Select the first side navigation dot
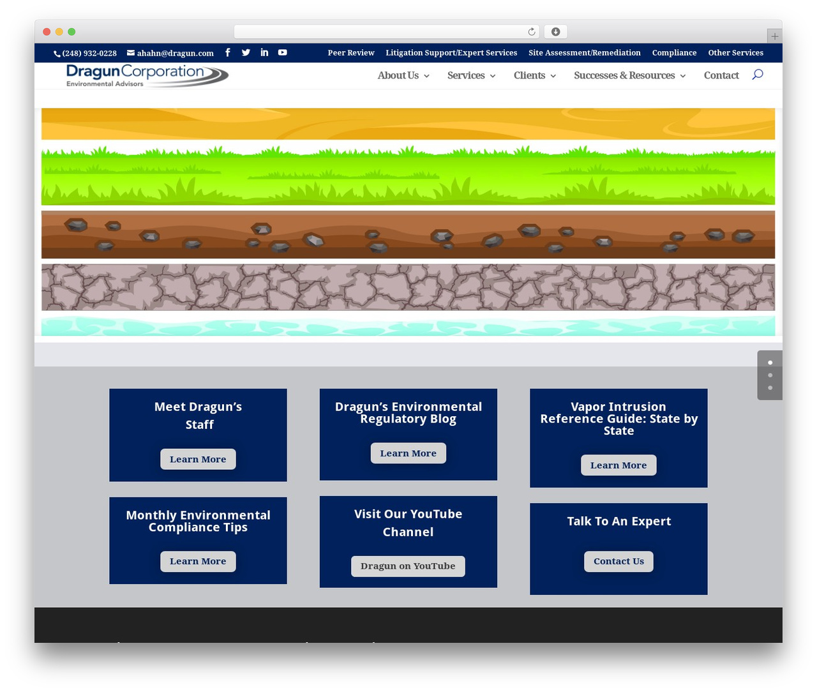The image size is (817, 692). (x=770, y=363)
